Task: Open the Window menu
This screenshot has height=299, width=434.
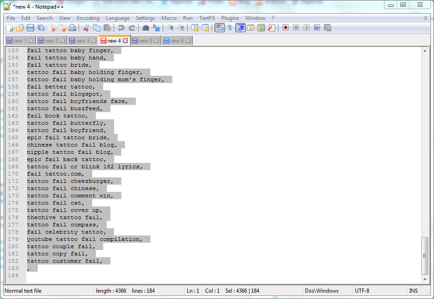Action: pyautogui.click(x=255, y=18)
